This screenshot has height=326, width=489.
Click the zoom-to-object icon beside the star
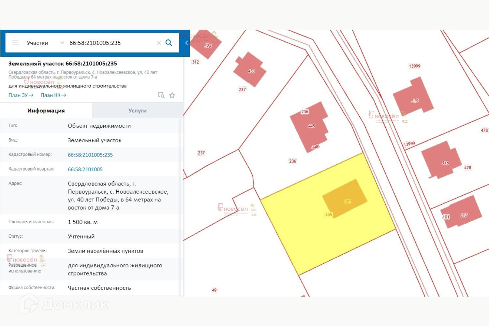pos(161,95)
